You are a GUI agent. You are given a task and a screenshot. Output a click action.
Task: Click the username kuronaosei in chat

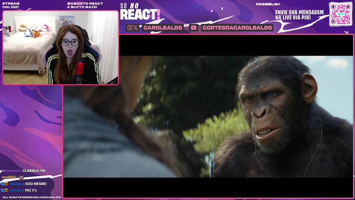click(11, 171)
